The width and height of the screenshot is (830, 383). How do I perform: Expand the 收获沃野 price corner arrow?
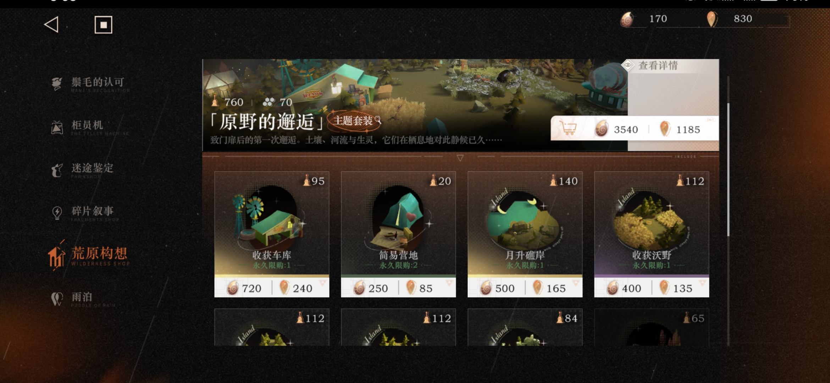[702, 283]
